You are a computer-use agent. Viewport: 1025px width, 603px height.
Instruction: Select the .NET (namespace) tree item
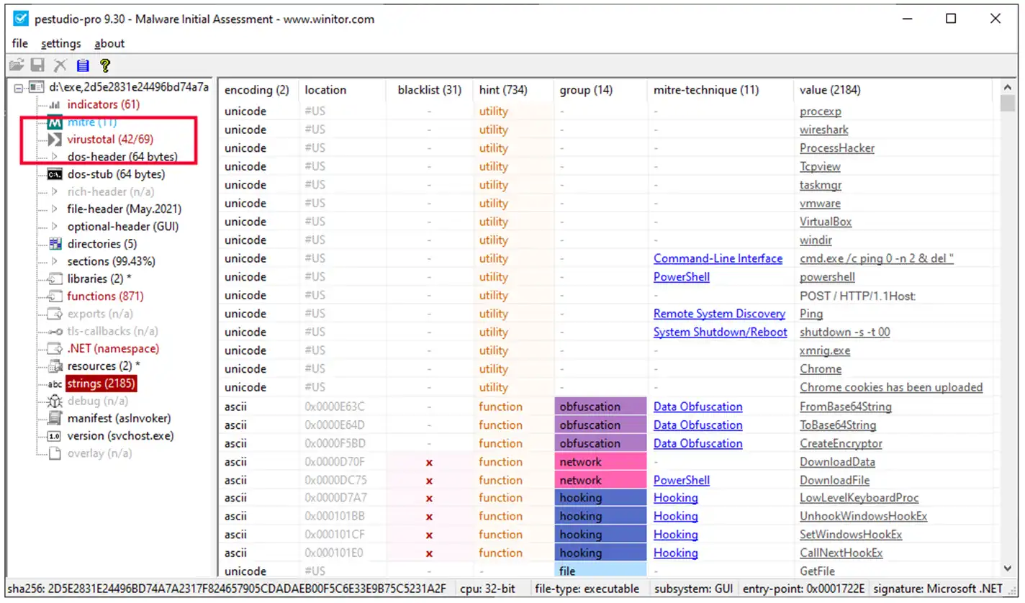tap(113, 348)
